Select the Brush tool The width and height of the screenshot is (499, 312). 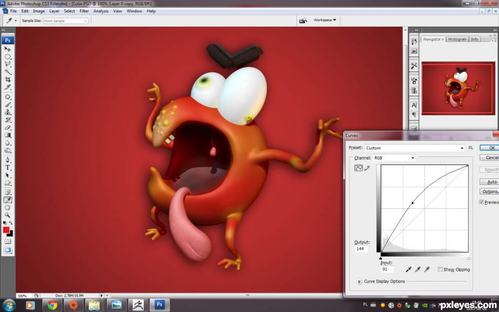[7, 104]
